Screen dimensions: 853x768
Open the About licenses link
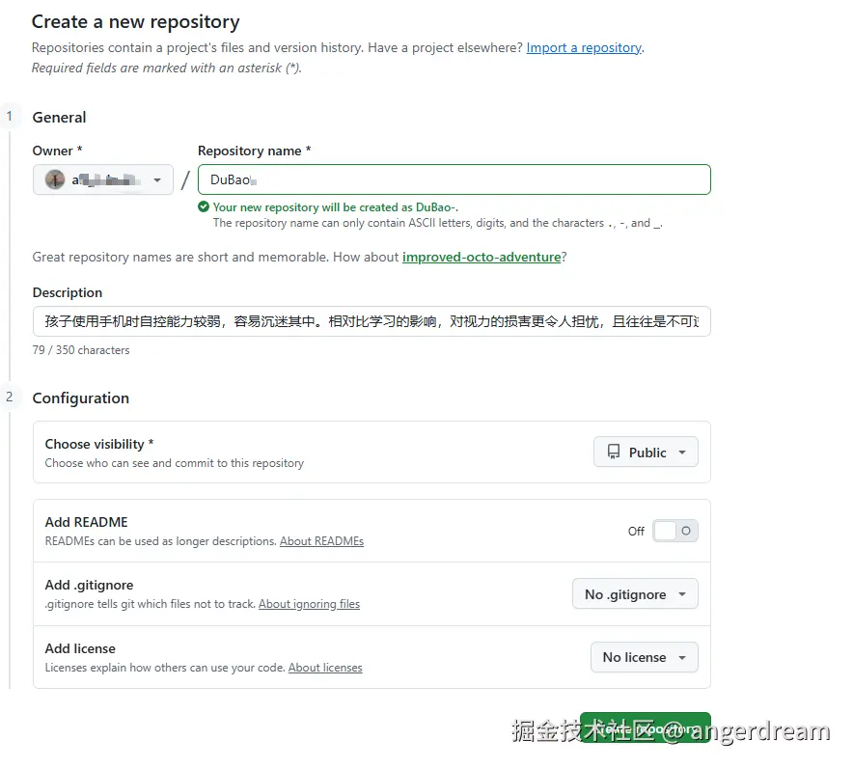pyautogui.click(x=325, y=668)
